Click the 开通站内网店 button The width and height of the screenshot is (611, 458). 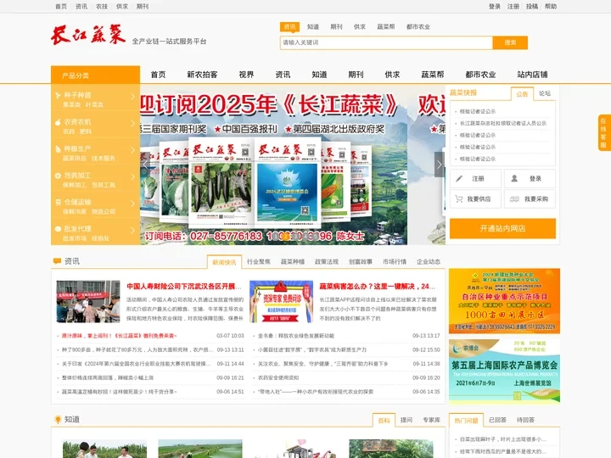(502, 228)
